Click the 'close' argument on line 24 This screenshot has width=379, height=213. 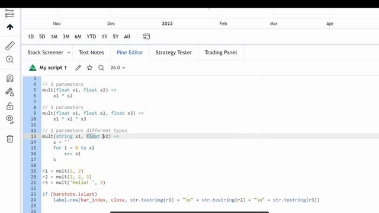pyautogui.click(x=118, y=200)
